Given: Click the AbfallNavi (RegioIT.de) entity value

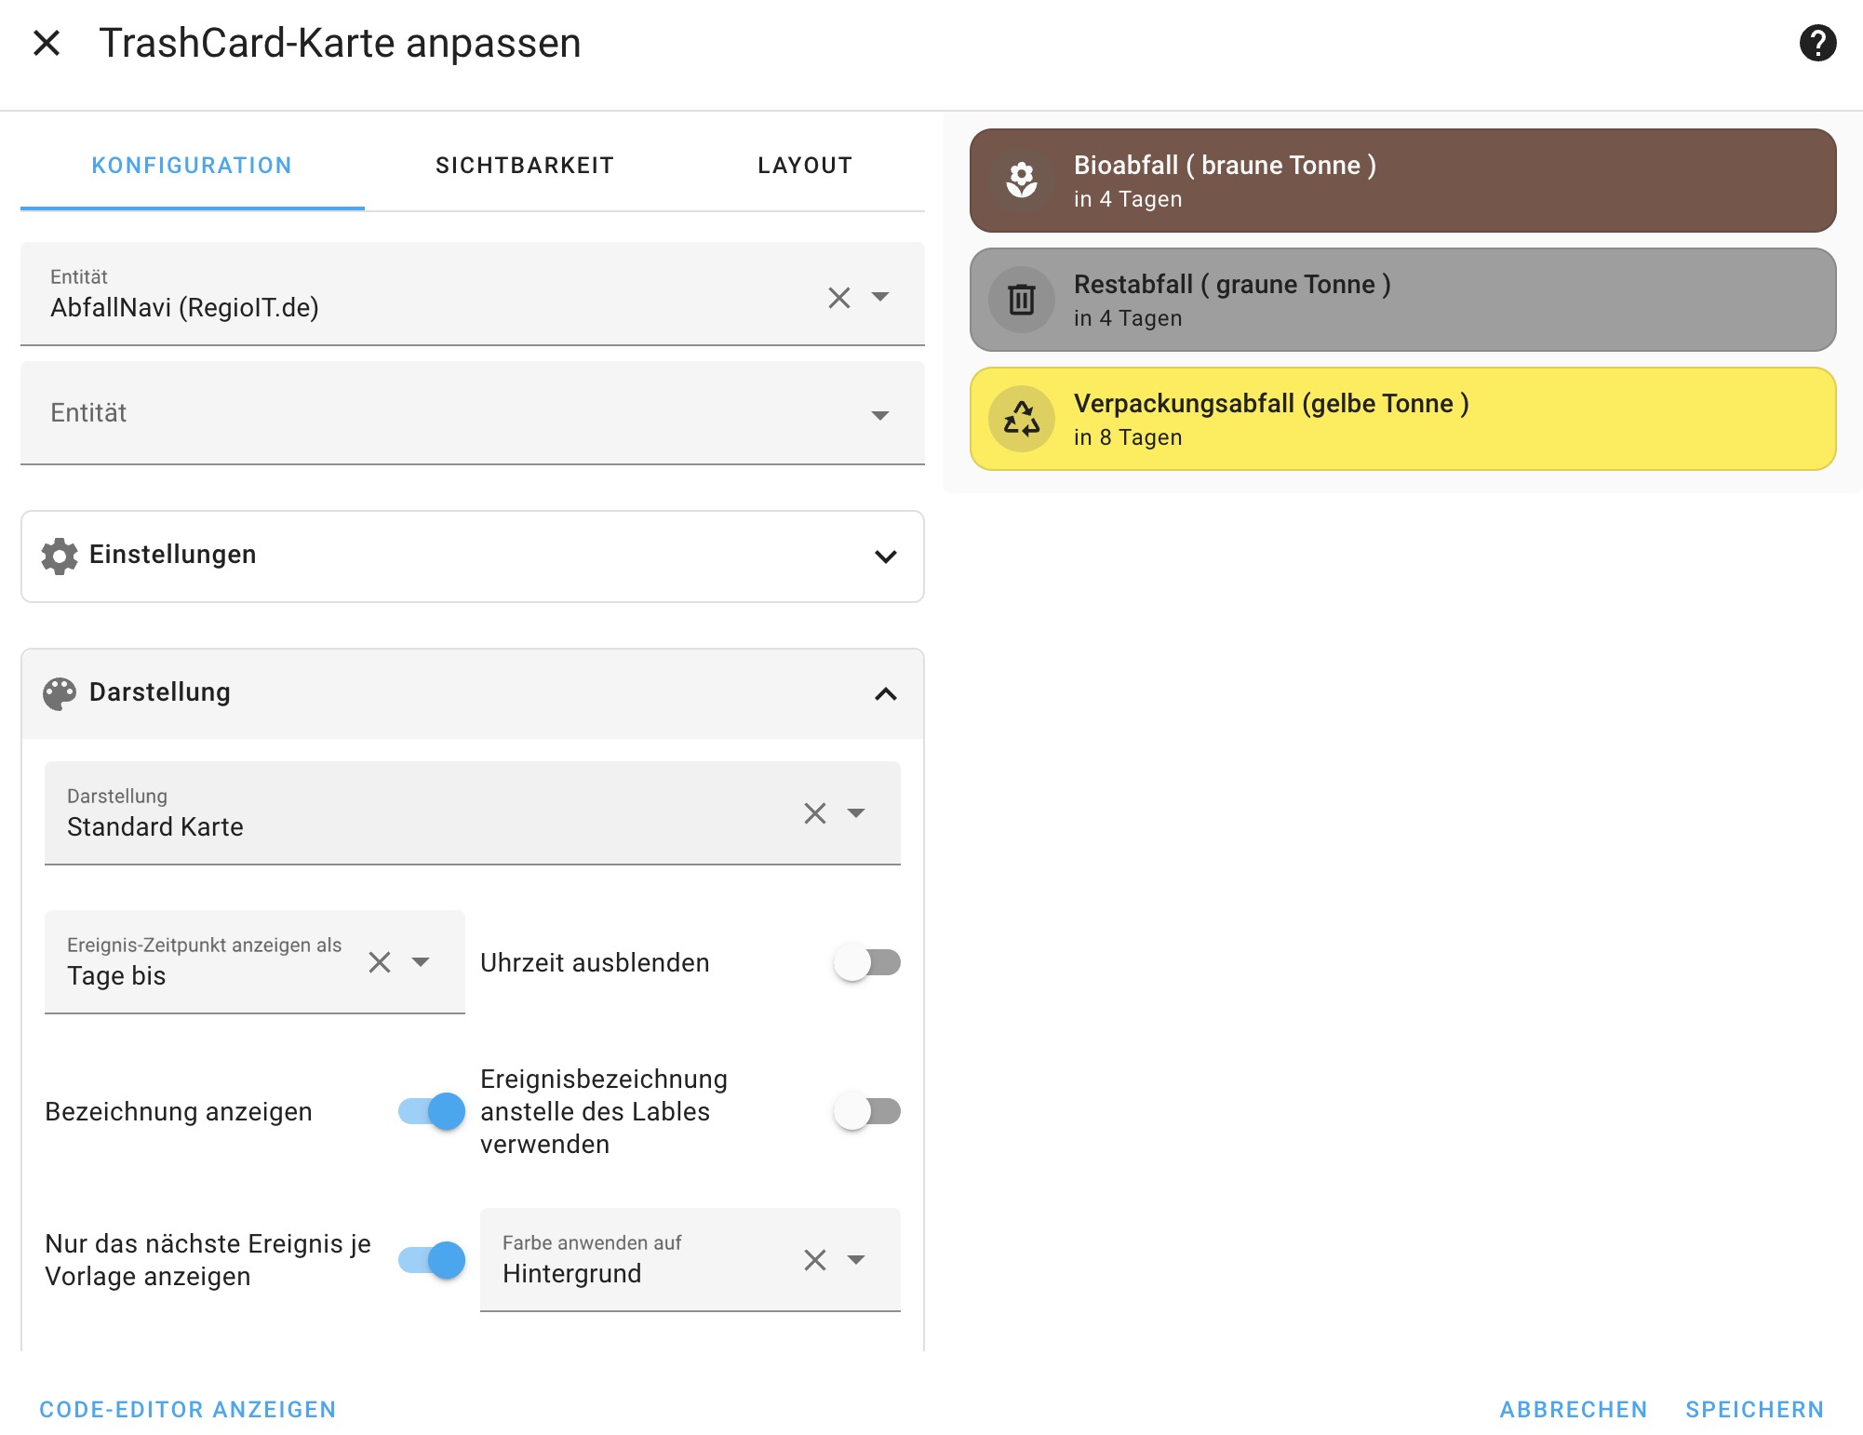Looking at the screenshot, I should click(x=184, y=308).
